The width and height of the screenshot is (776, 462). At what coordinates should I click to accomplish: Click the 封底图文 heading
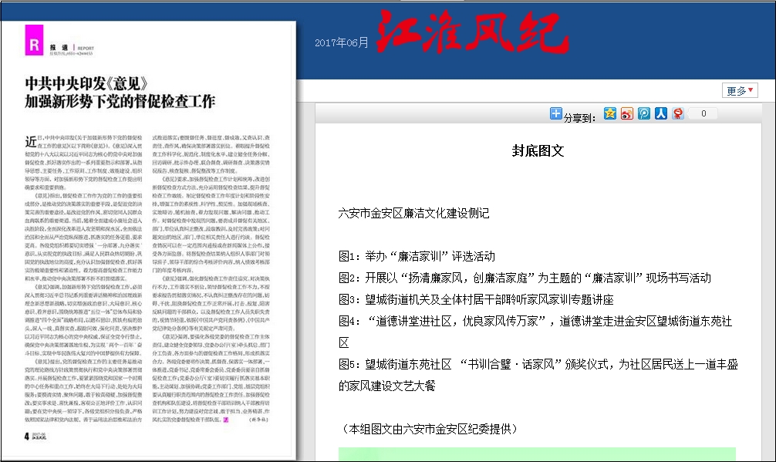[538, 151]
